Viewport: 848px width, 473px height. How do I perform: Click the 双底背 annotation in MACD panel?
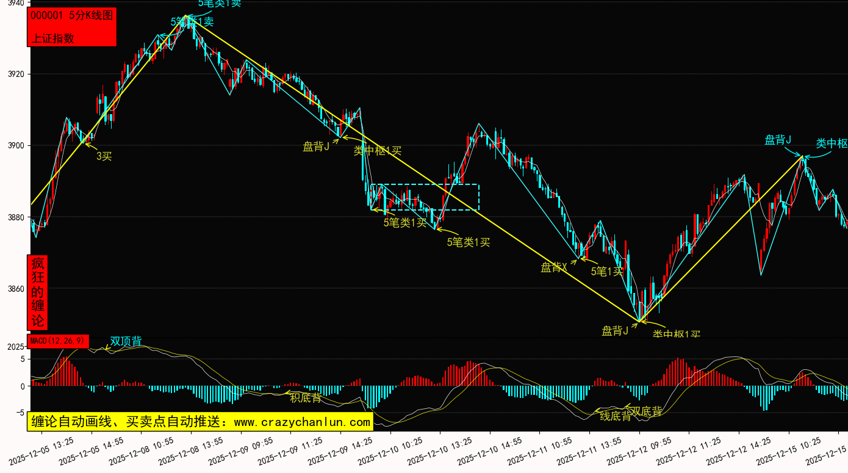(646, 411)
